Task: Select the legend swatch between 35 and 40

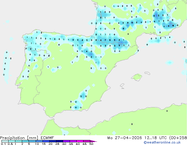Action: (73, 141)
